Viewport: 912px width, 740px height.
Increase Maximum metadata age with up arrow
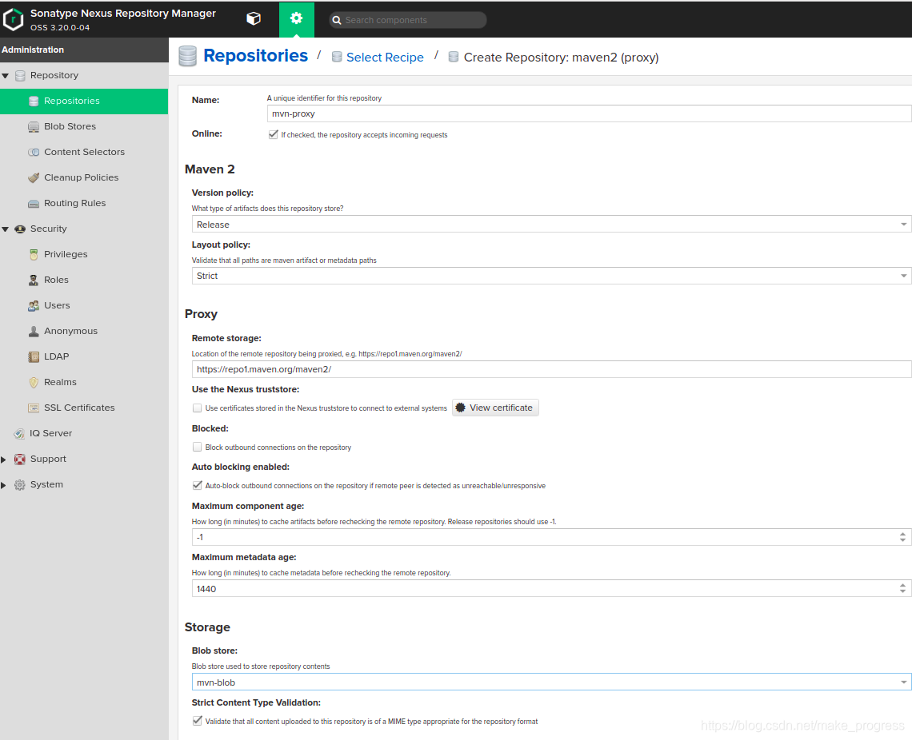pos(902,586)
